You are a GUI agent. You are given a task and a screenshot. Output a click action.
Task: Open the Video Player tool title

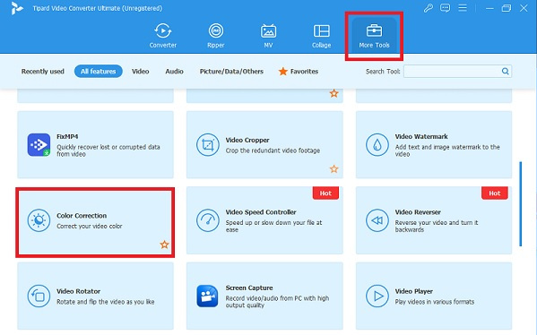tap(413, 291)
